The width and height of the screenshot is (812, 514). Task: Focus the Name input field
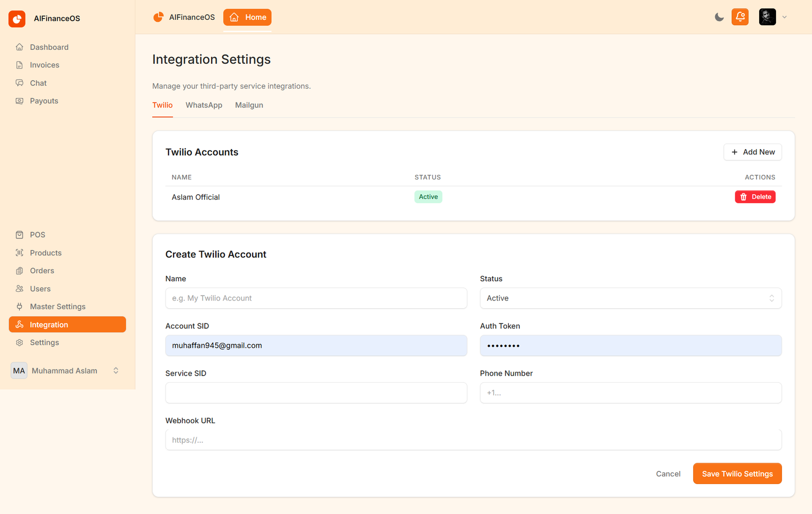tap(316, 298)
